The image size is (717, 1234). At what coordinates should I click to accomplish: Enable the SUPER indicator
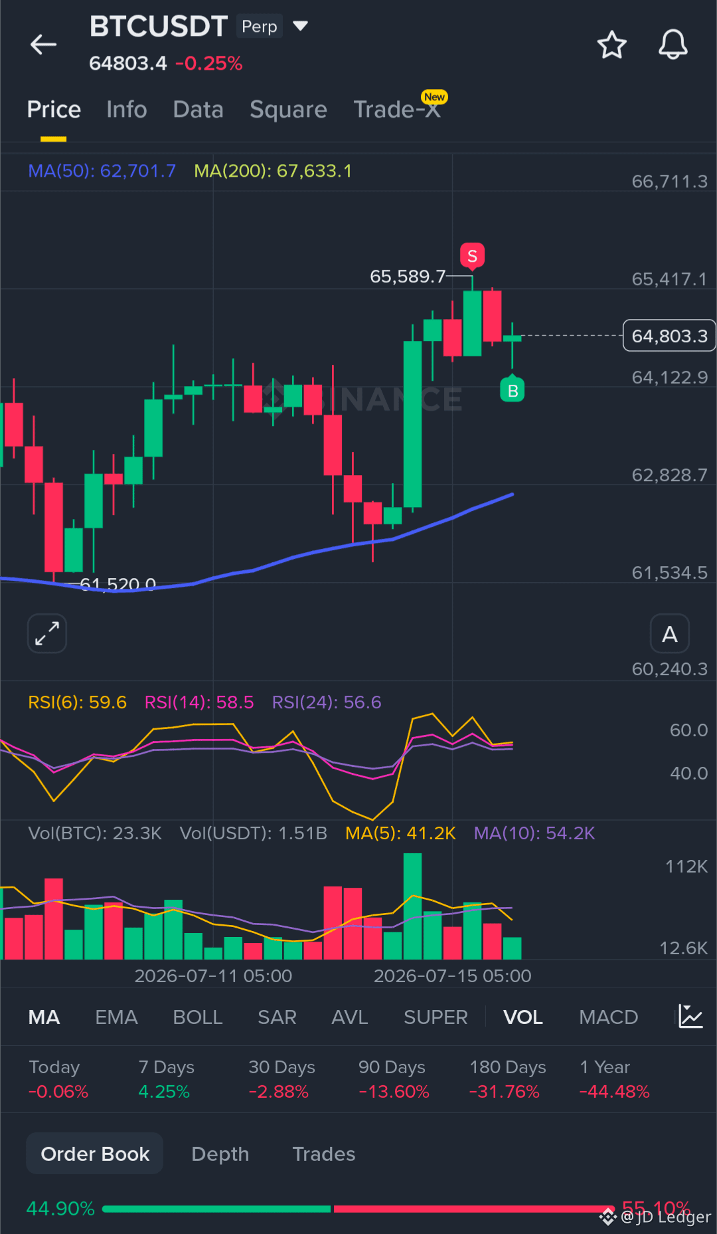(436, 1017)
